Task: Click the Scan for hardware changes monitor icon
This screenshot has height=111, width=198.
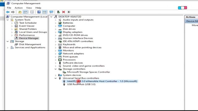Action: (51, 12)
